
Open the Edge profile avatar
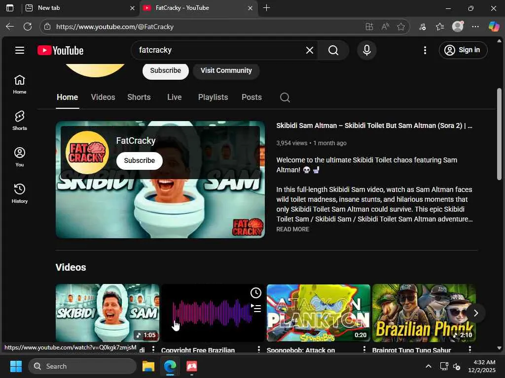click(458, 27)
